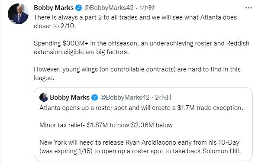Open quoted tweet about Atlanta roster spot
Image resolution: width=258 pixels, height=165 pixels.
[143, 124]
